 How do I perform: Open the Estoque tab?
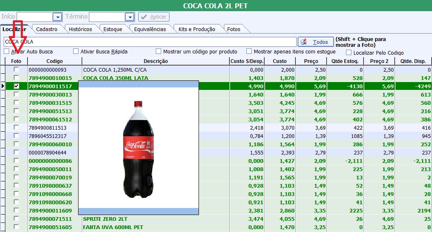[113, 29]
